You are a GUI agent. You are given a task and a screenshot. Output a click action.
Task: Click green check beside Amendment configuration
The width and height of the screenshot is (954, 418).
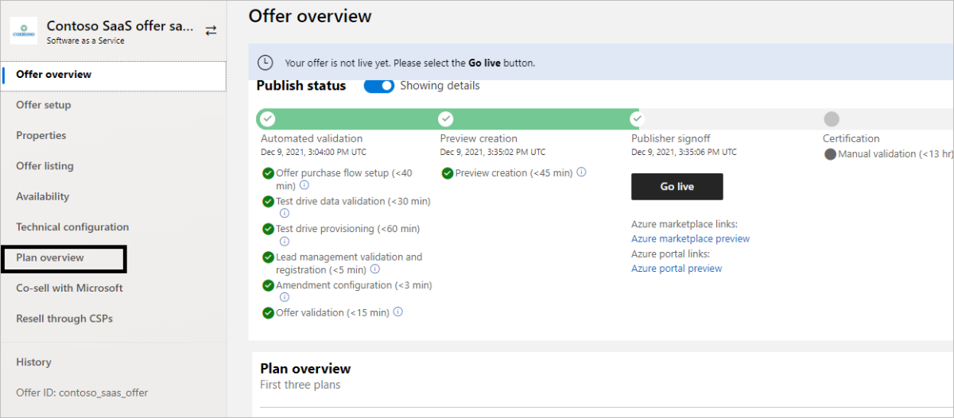click(268, 285)
